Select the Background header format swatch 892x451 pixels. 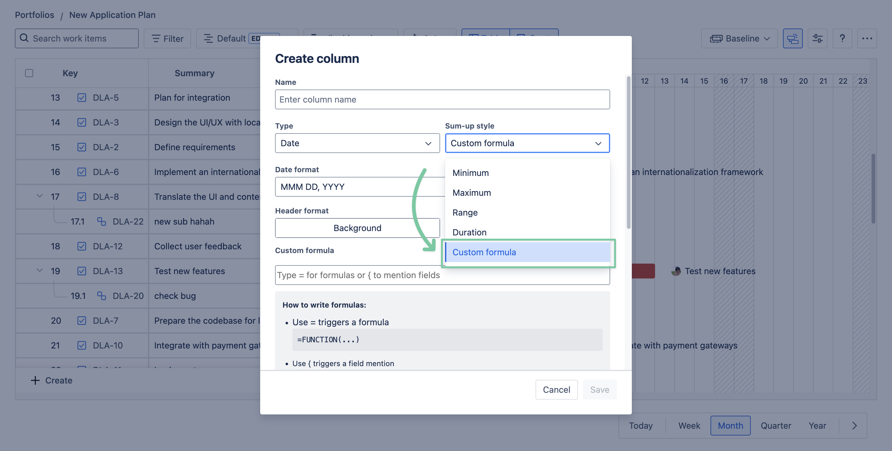pos(357,228)
